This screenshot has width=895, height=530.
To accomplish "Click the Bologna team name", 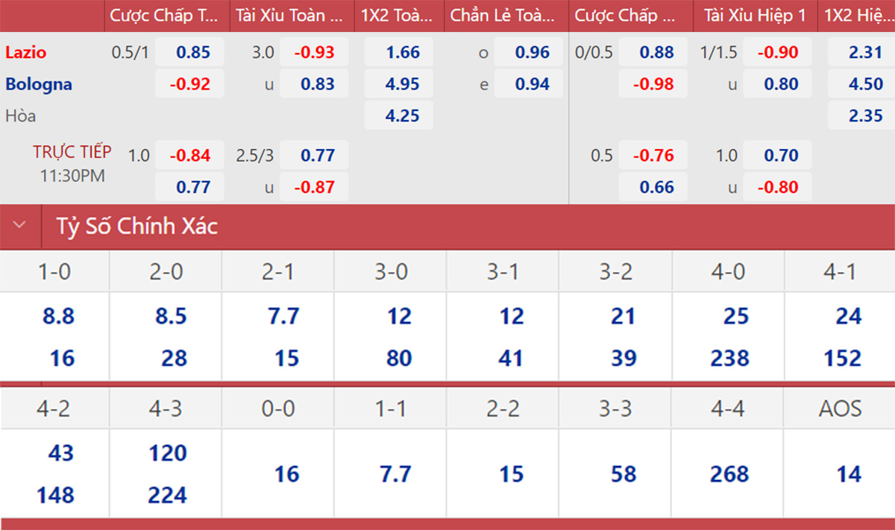I will pyautogui.click(x=39, y=84).
